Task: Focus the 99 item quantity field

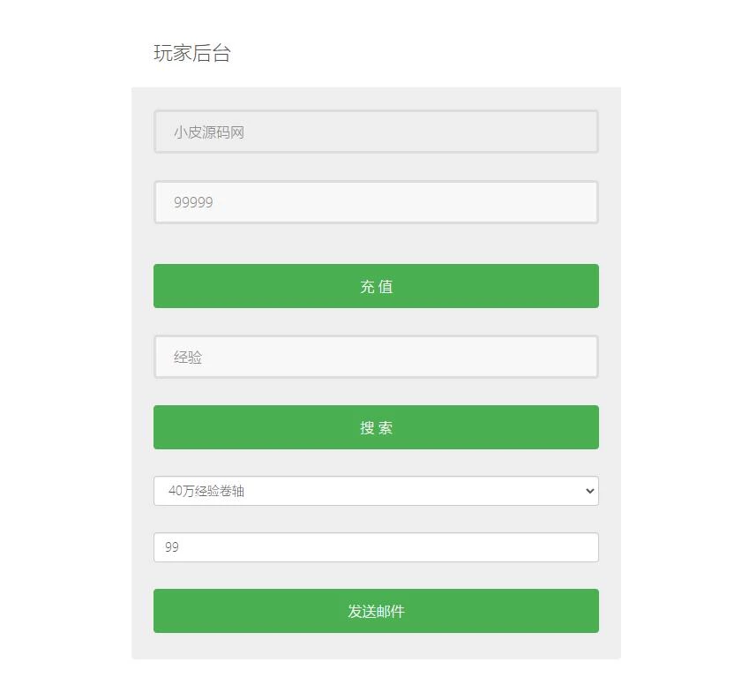Action: (x=376, y=547)
